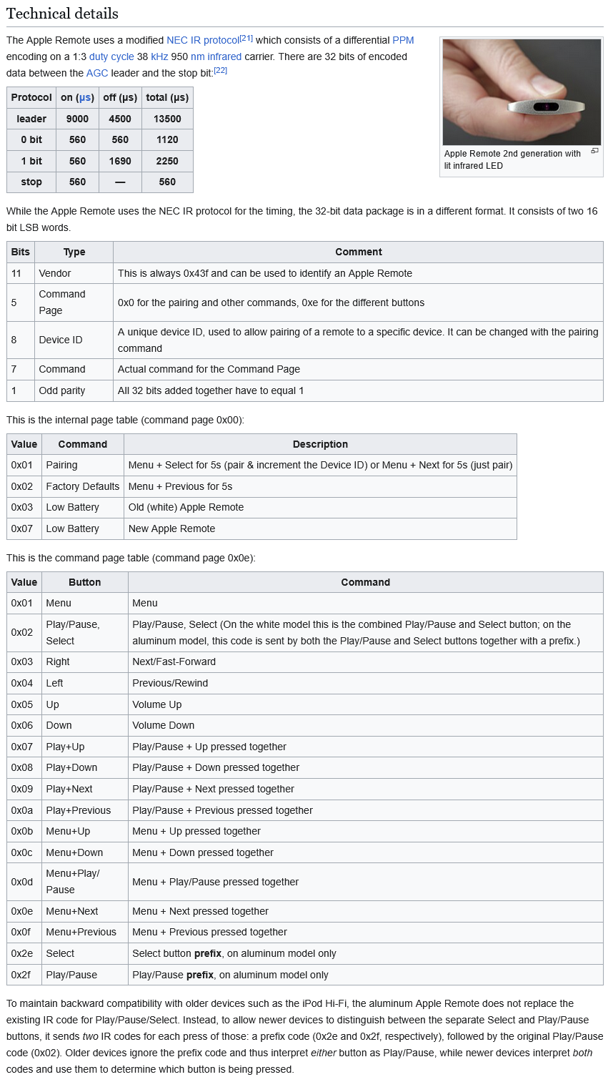608x1077 pixels.
Task: Click the AGC leader link
Action: tap(97, 73)
